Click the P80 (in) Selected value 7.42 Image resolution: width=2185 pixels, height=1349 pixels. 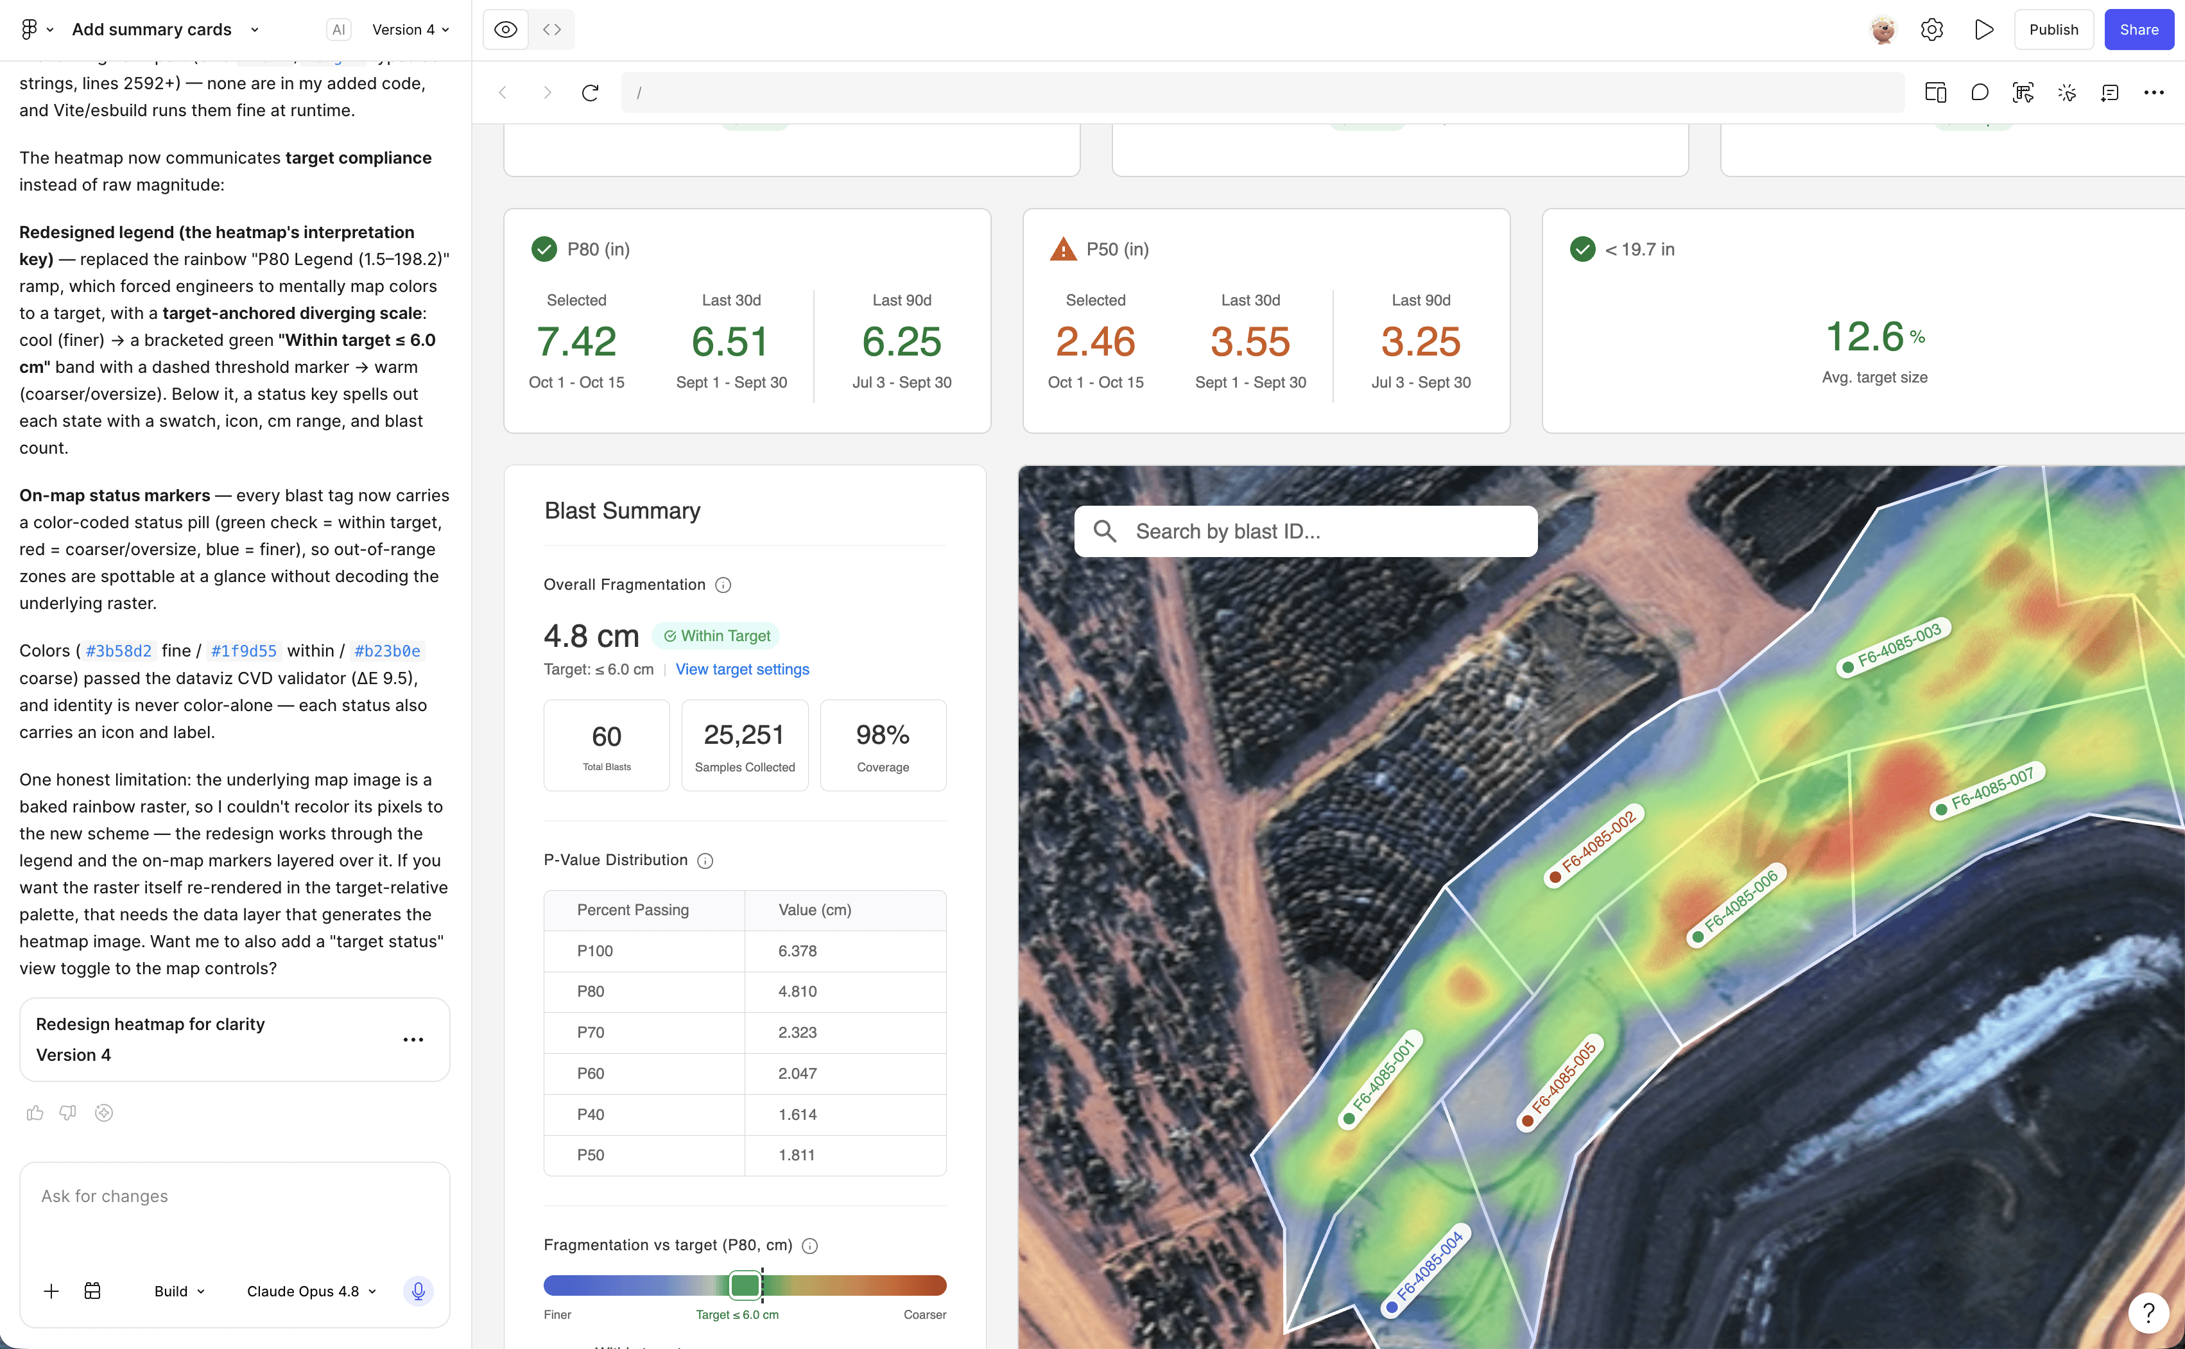[576, 341]
